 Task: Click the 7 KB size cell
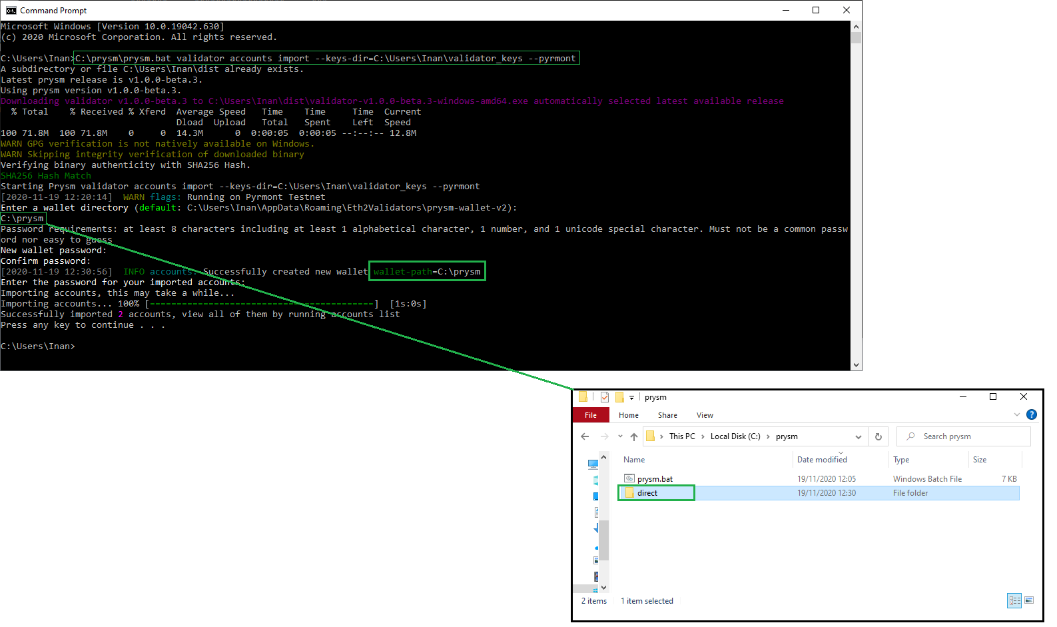(1009, 479)
